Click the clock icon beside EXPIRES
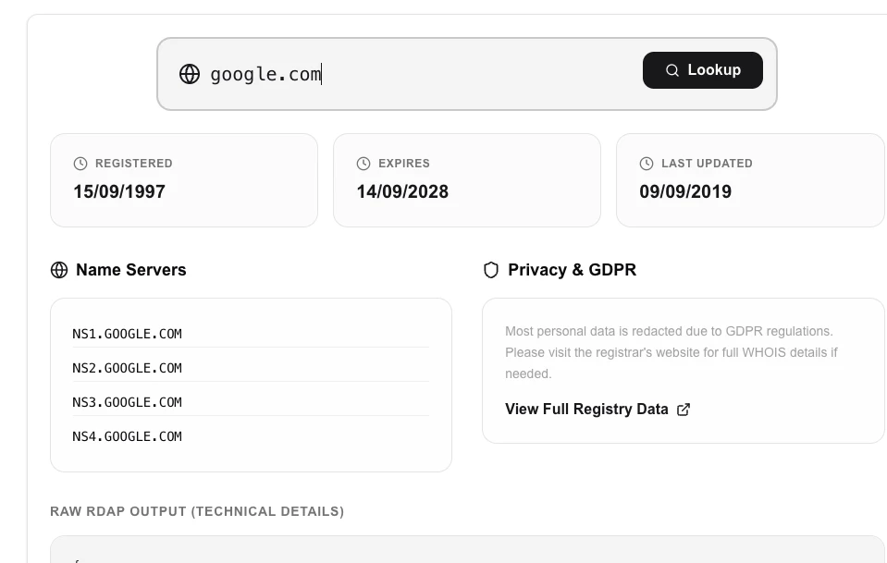The height and width of the screenshot is (563, 887). coord(363,163)
